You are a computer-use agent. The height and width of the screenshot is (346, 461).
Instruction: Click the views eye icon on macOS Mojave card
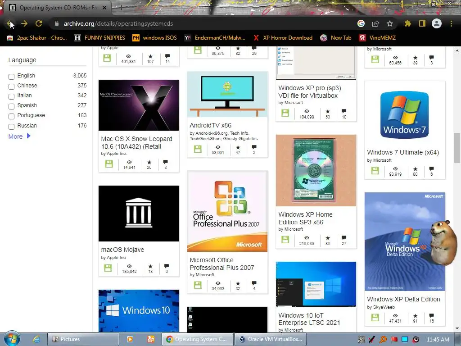(x=129, y=266)
